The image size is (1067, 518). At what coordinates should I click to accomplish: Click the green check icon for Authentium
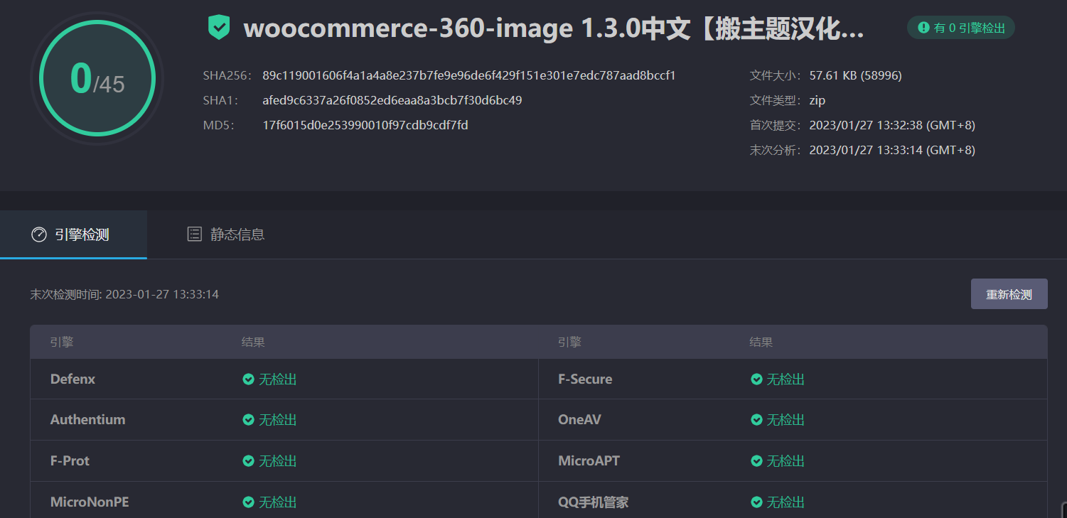coord(248,420)
